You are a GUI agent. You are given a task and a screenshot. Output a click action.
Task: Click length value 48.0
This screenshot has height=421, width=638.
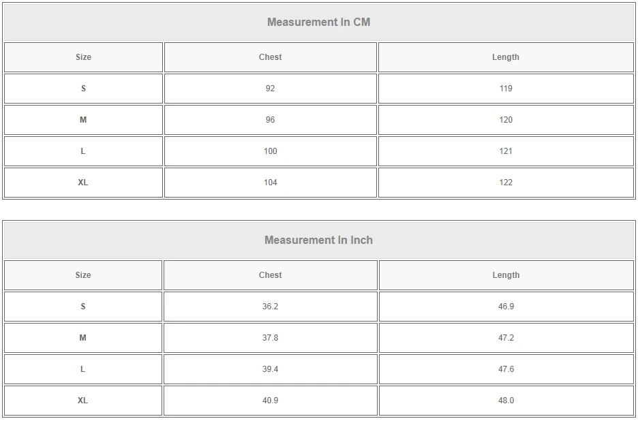click(506, 401)
